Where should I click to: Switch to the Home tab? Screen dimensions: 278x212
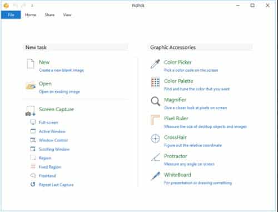pos(31,15)
